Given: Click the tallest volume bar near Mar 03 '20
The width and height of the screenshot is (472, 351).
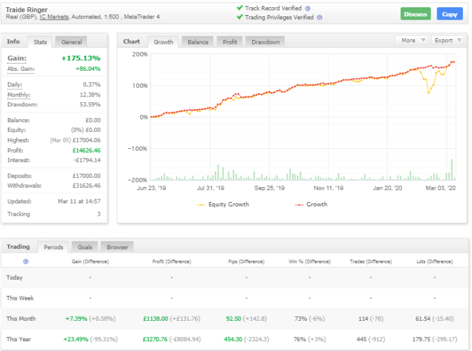Looking at the screenshot, I should pos(452,169).
